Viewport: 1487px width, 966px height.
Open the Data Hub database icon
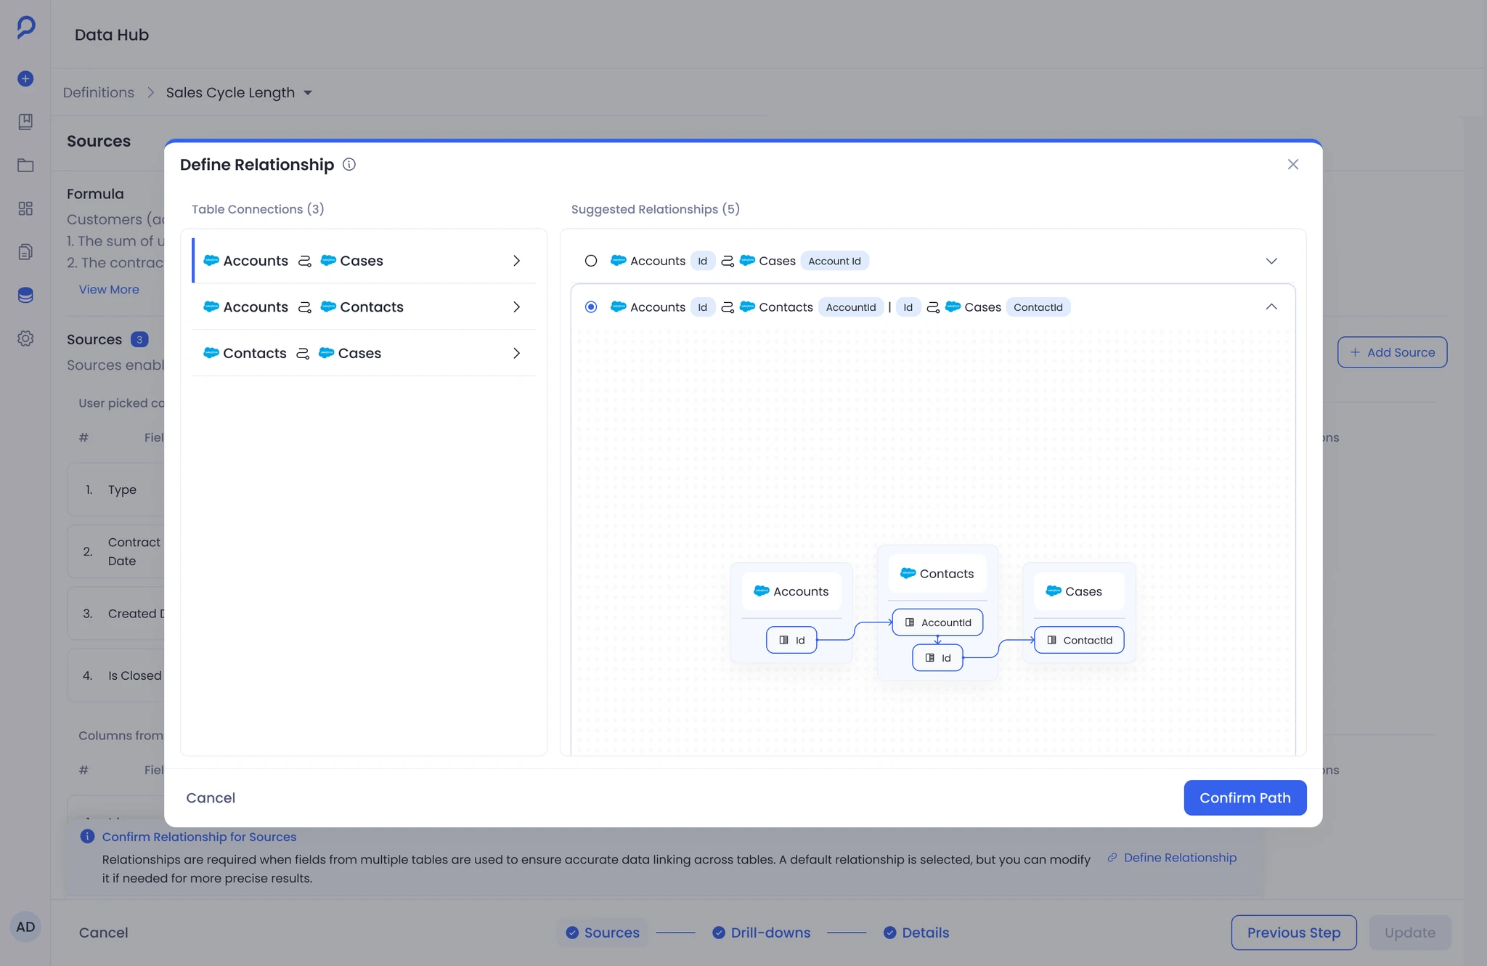25,295
